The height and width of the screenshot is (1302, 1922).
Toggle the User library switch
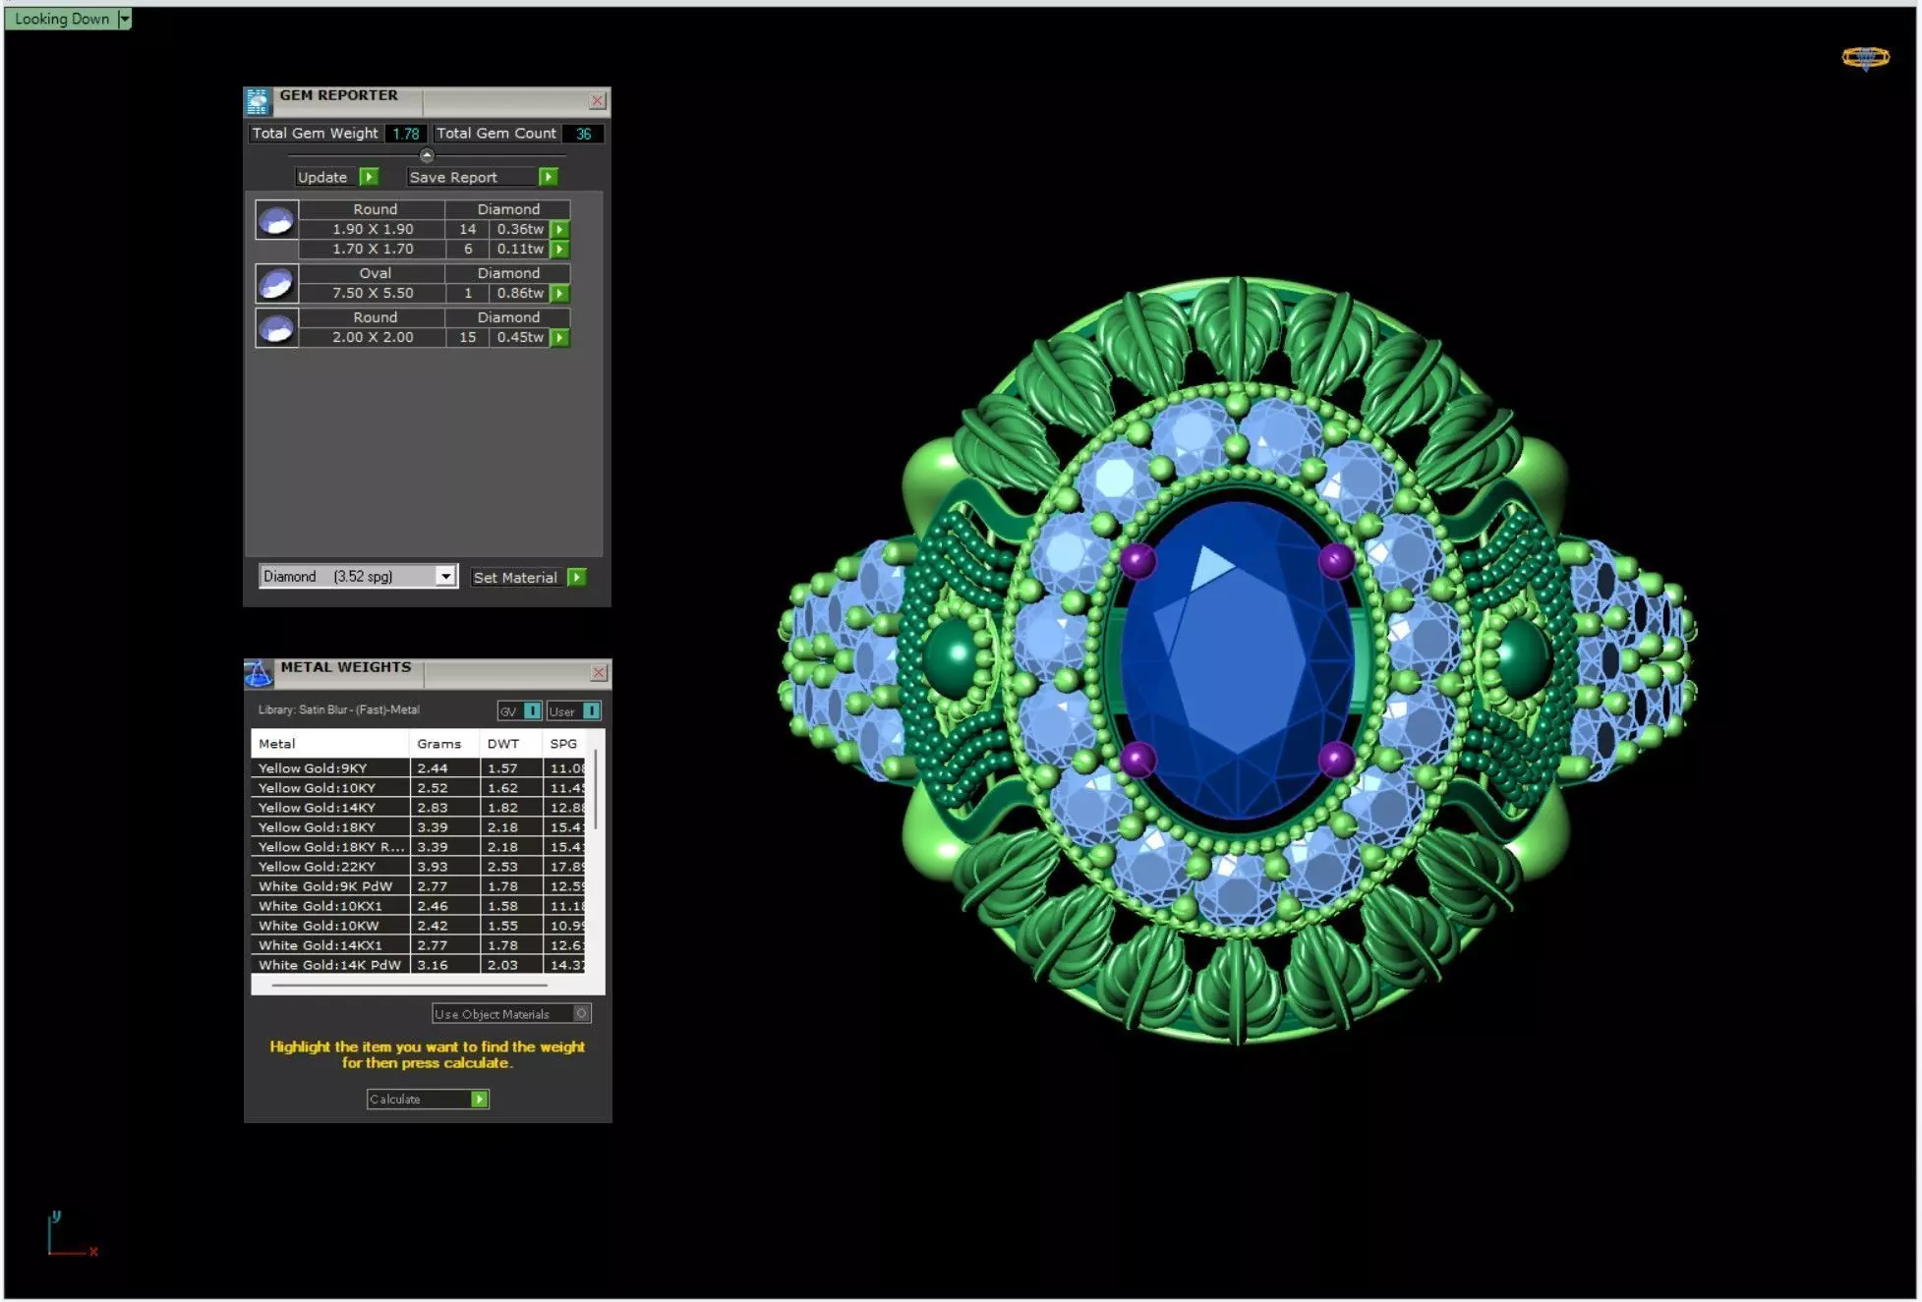click(x=592, y=710)
